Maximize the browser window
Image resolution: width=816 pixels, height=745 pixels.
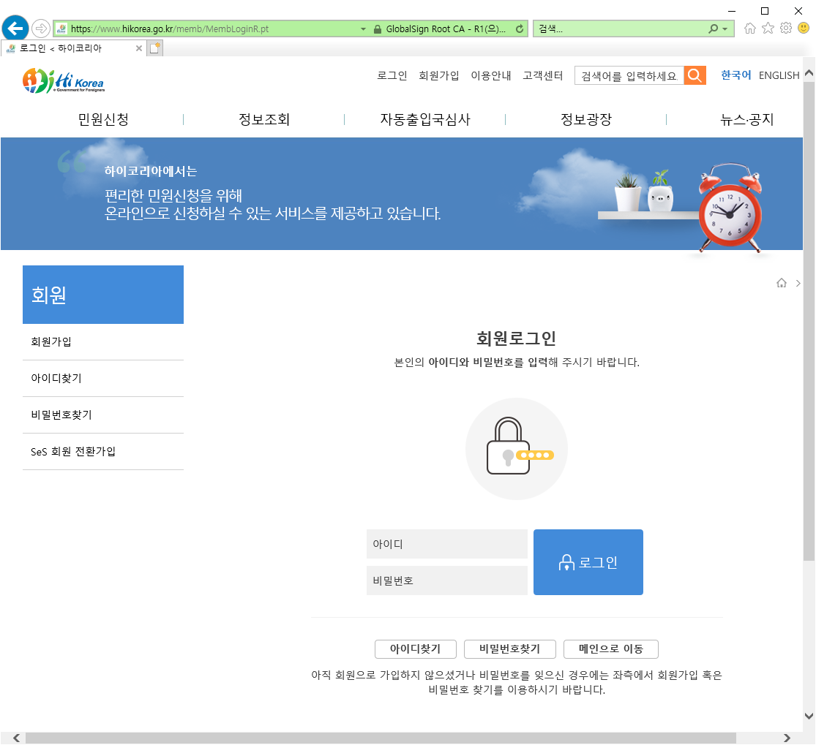(765, 11)
